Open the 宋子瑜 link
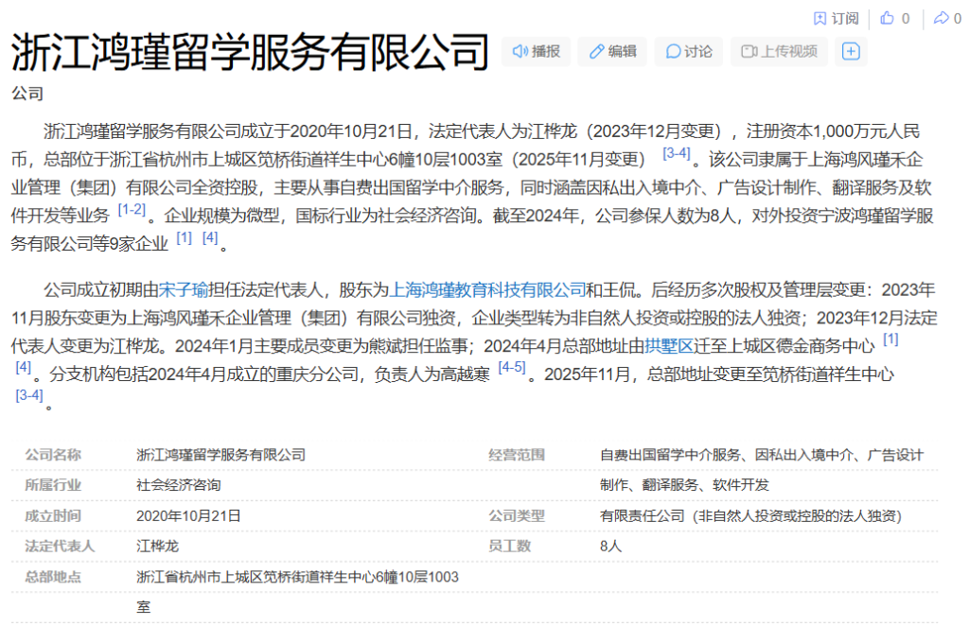 (x=184, y=289)
